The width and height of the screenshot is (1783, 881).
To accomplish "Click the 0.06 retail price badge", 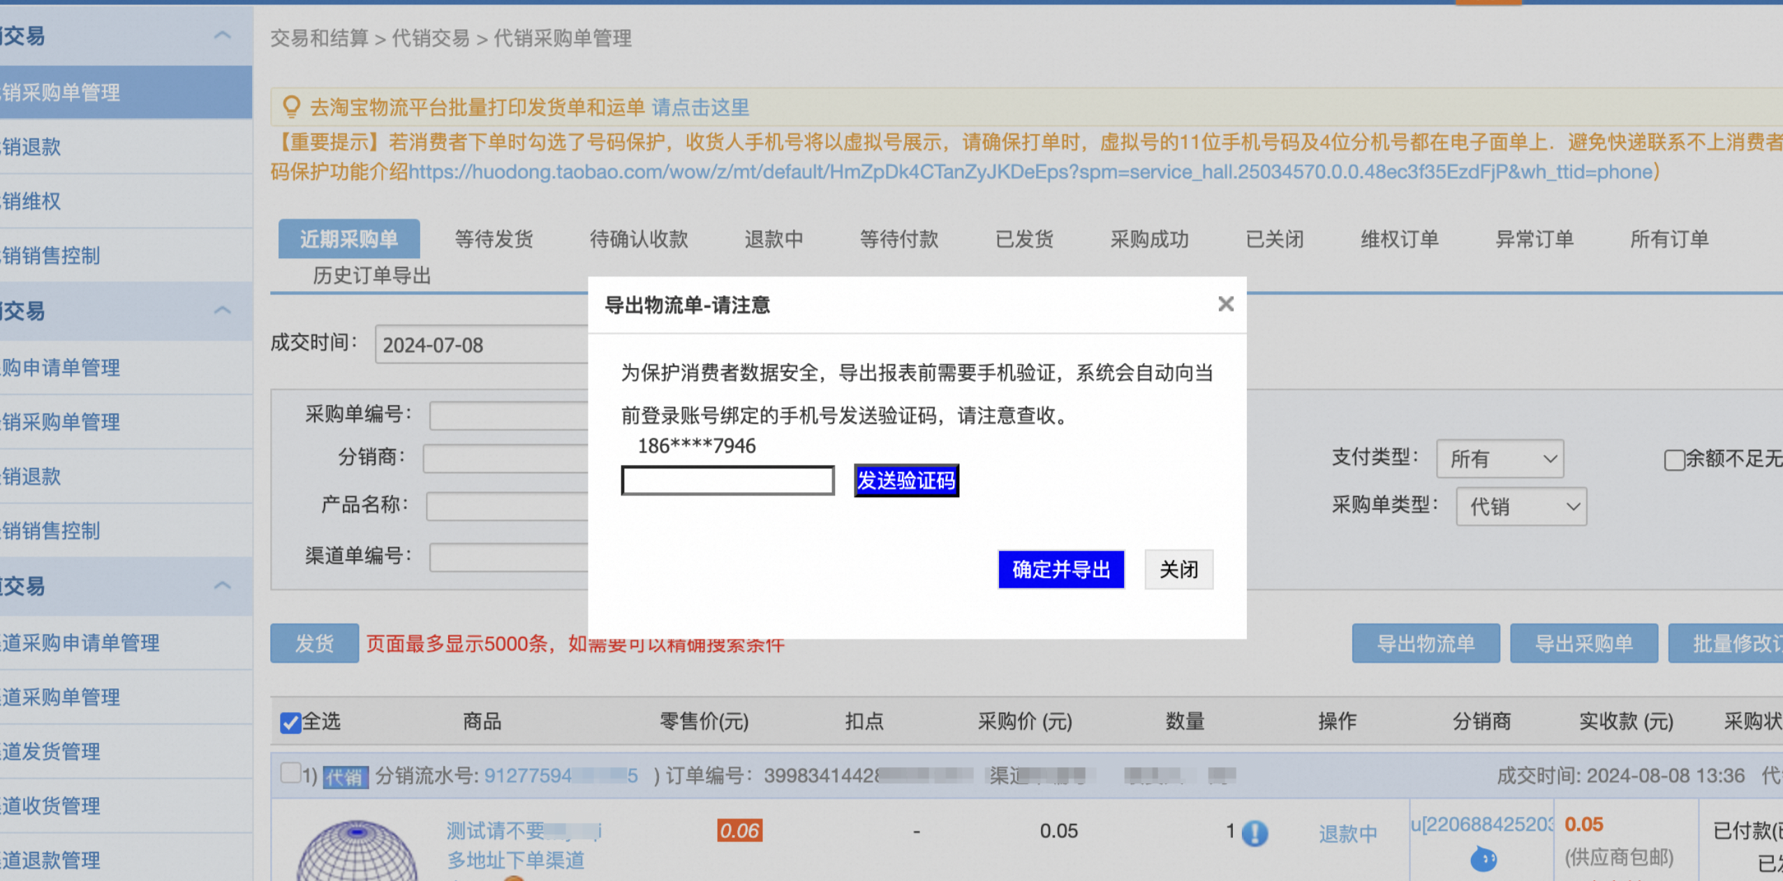I will coord(739,830).
